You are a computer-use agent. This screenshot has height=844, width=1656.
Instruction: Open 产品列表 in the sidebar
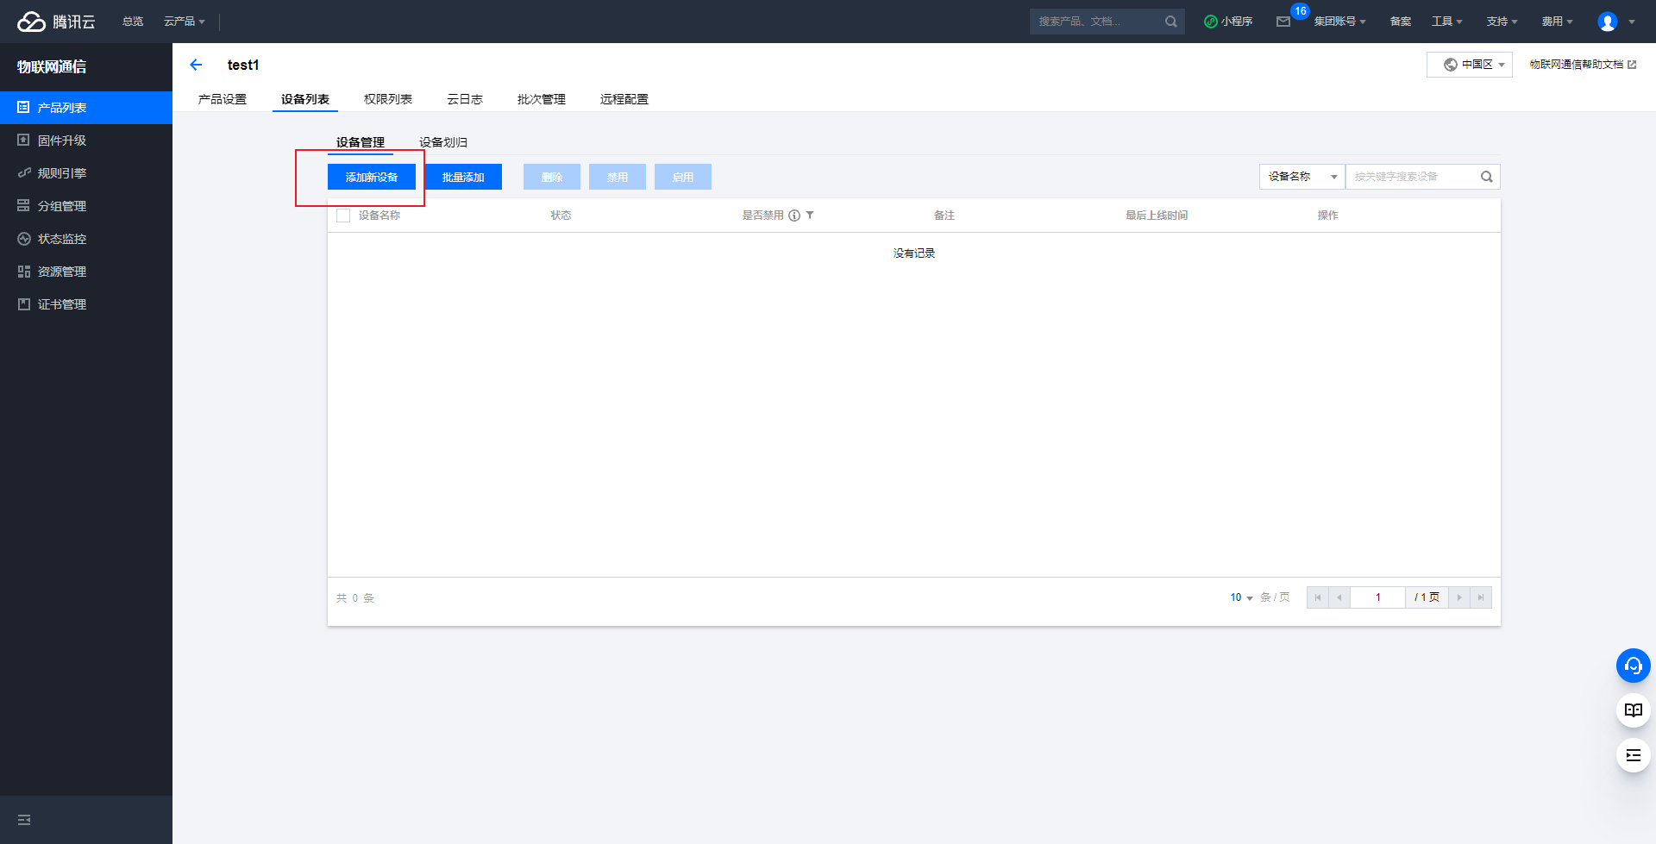86,108
